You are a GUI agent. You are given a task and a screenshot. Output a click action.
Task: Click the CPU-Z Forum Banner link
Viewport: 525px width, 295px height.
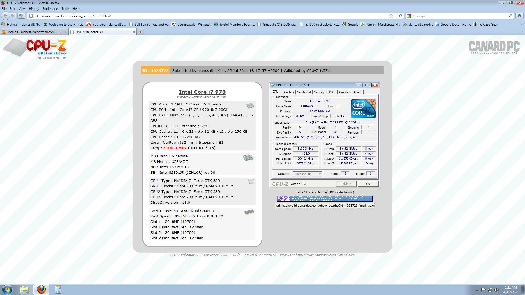coord(325,192)
